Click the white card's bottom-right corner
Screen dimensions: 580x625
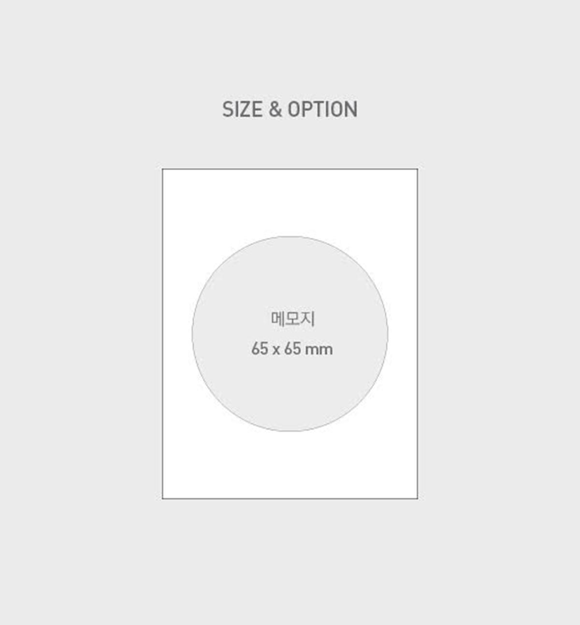pyautogui.click(x=417, y=497)
